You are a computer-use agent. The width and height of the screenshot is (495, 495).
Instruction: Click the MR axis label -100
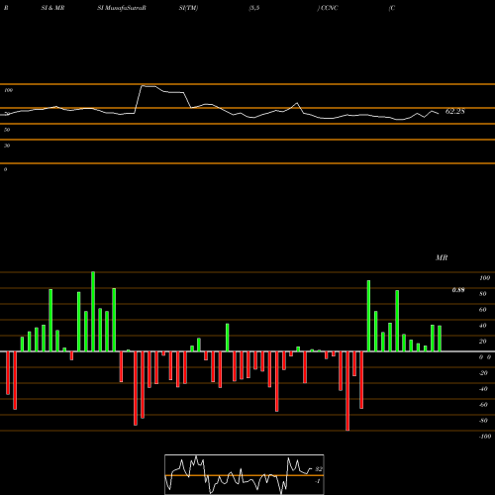485,437
